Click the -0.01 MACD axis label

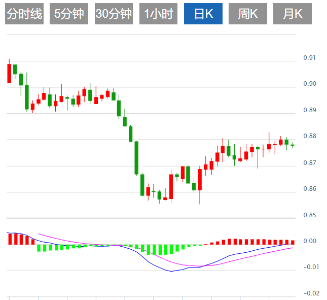[x=311, y=267]
